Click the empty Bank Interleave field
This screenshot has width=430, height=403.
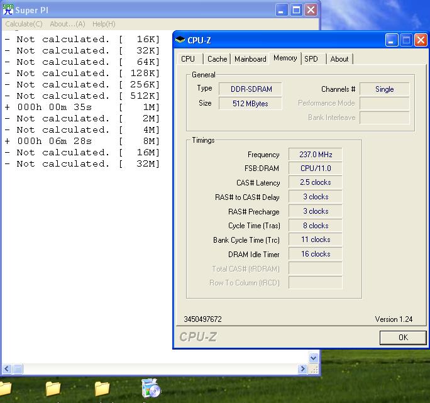pyautogui.click(x=385, y=118)
